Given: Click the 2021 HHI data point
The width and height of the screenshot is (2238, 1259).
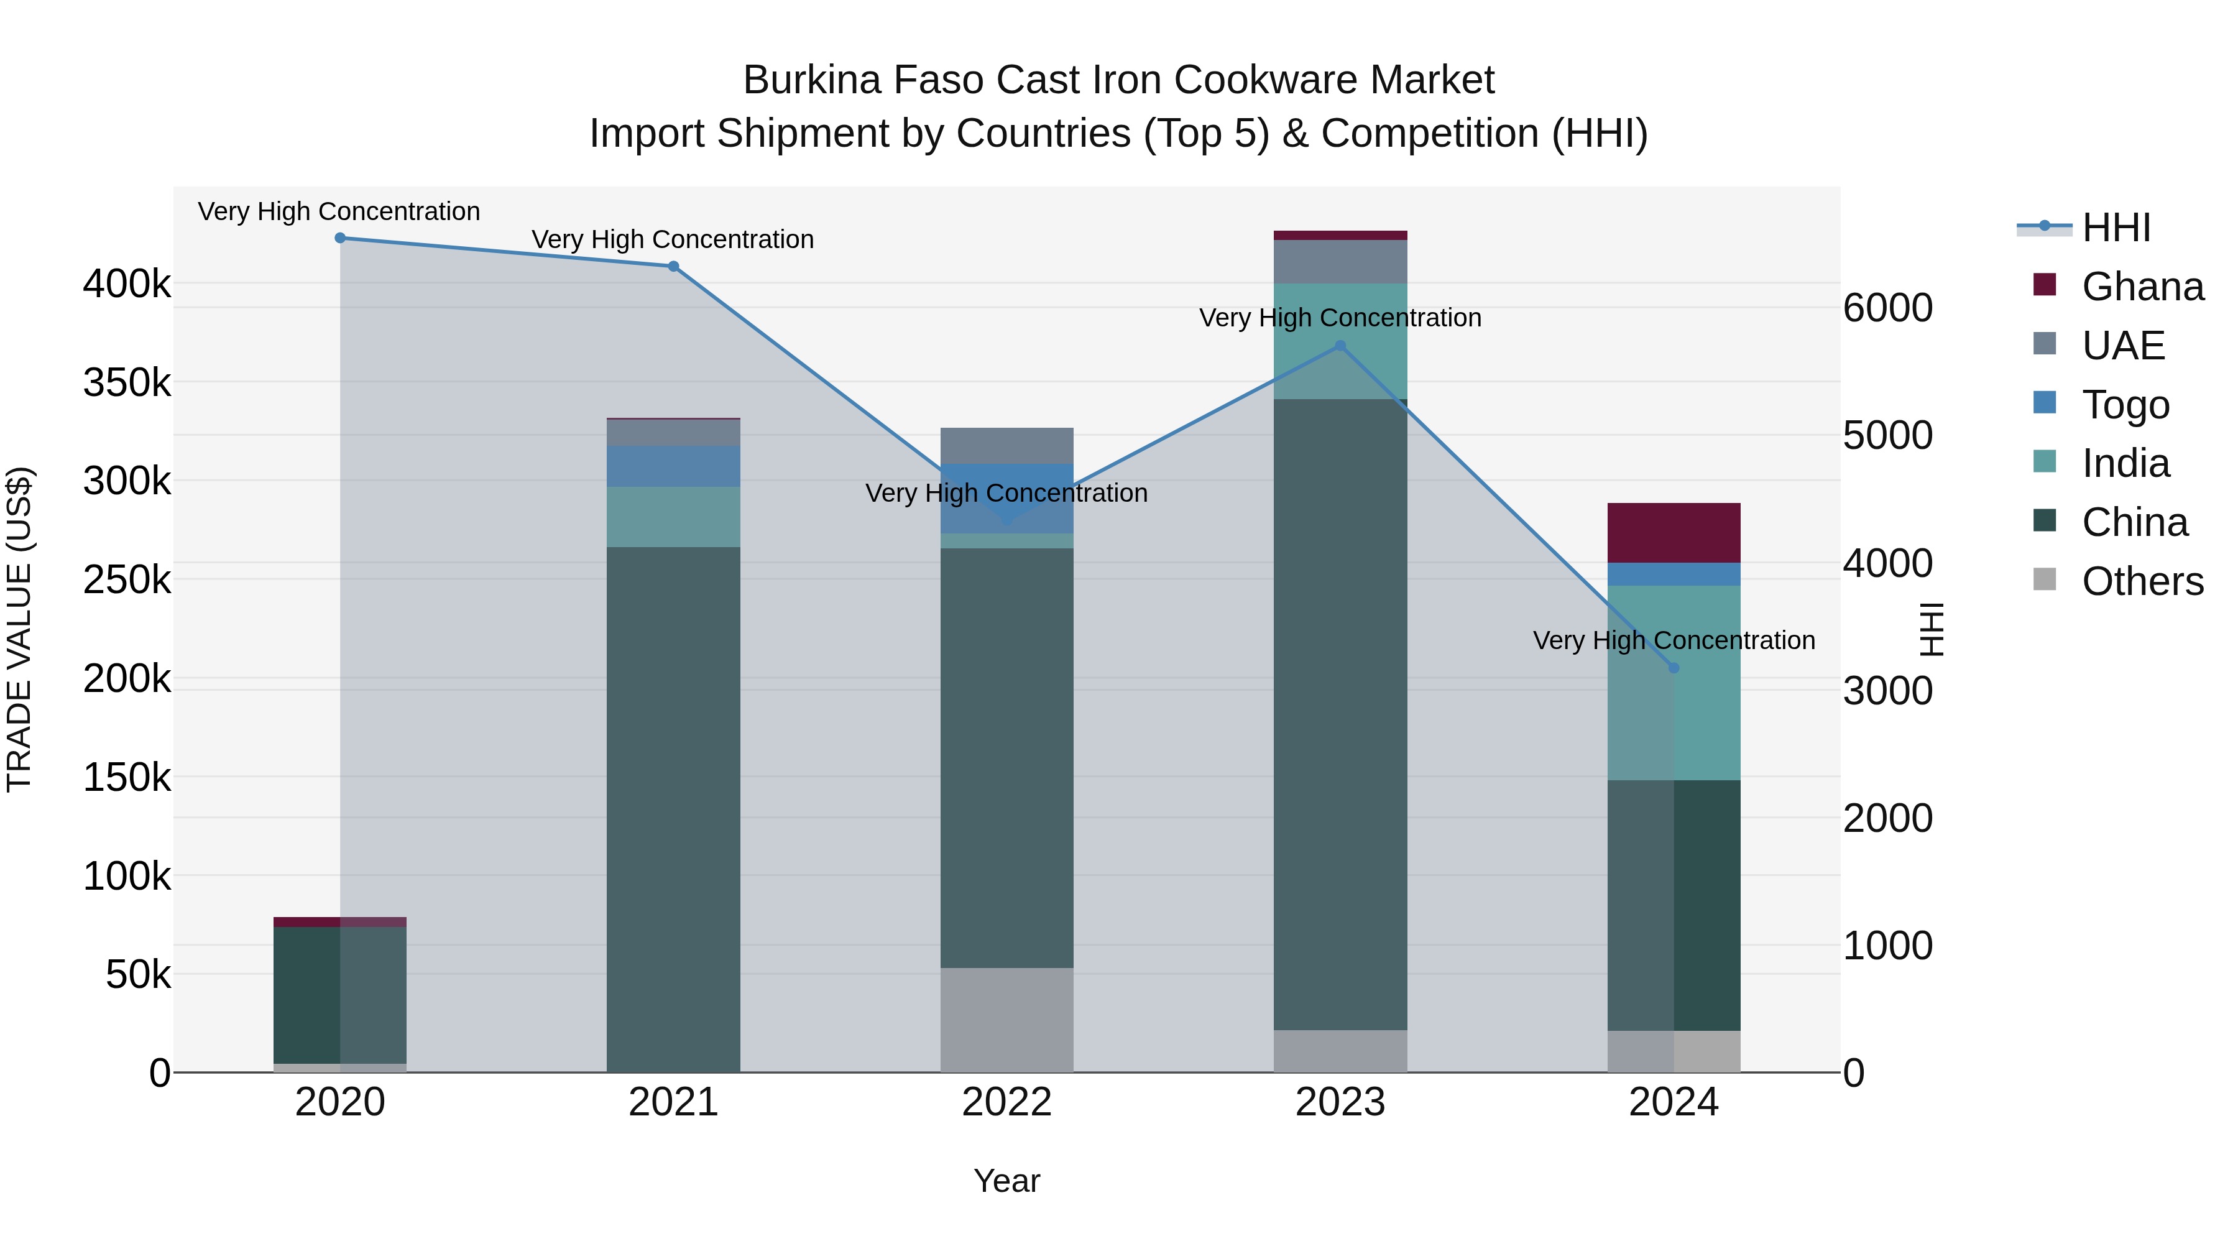Looking at the screenshot, I should tap(673, 267).
